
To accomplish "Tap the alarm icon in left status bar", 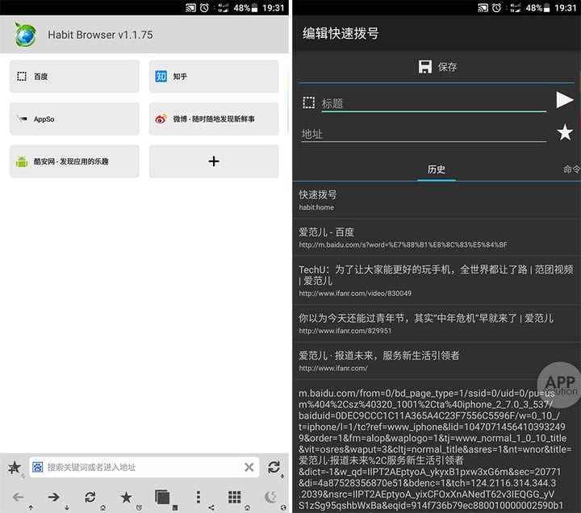I will tap(204, 8).
